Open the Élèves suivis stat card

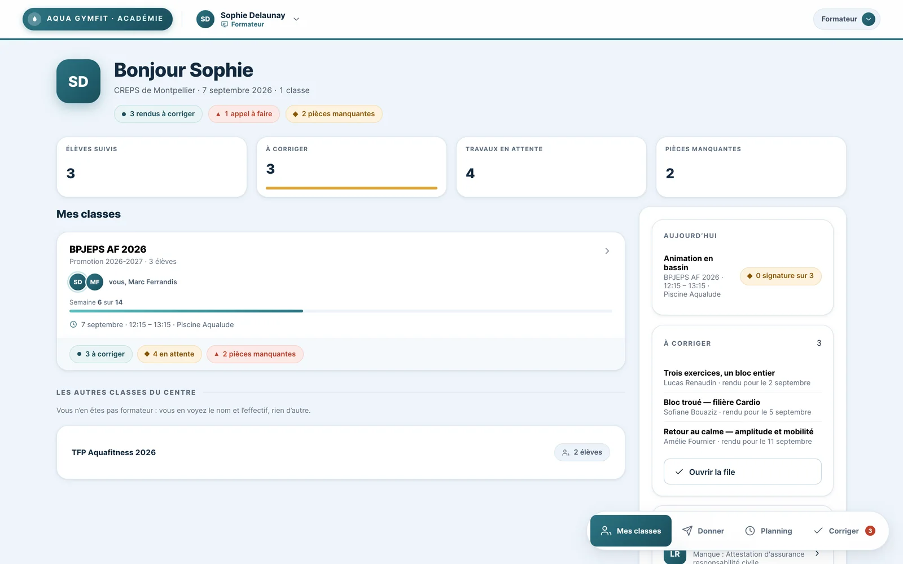[152, 167]
